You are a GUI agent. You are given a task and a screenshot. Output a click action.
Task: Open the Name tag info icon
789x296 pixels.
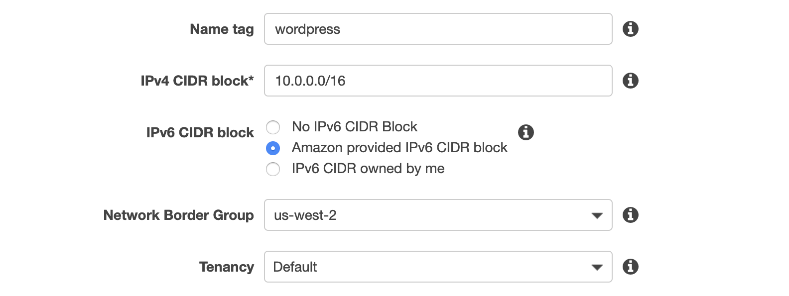click(630, 29)
